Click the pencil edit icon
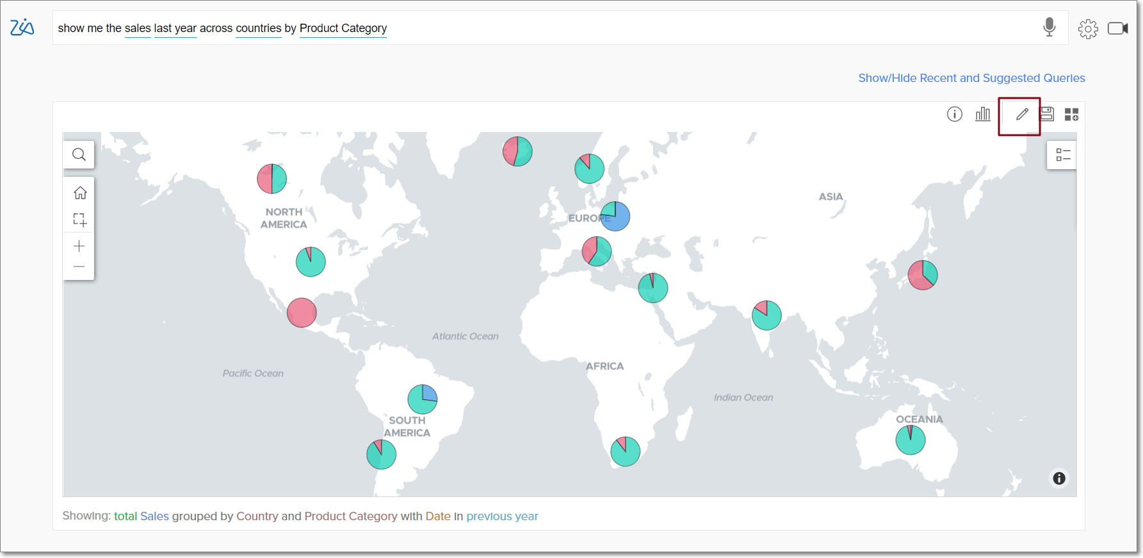 pos(1022,115)
